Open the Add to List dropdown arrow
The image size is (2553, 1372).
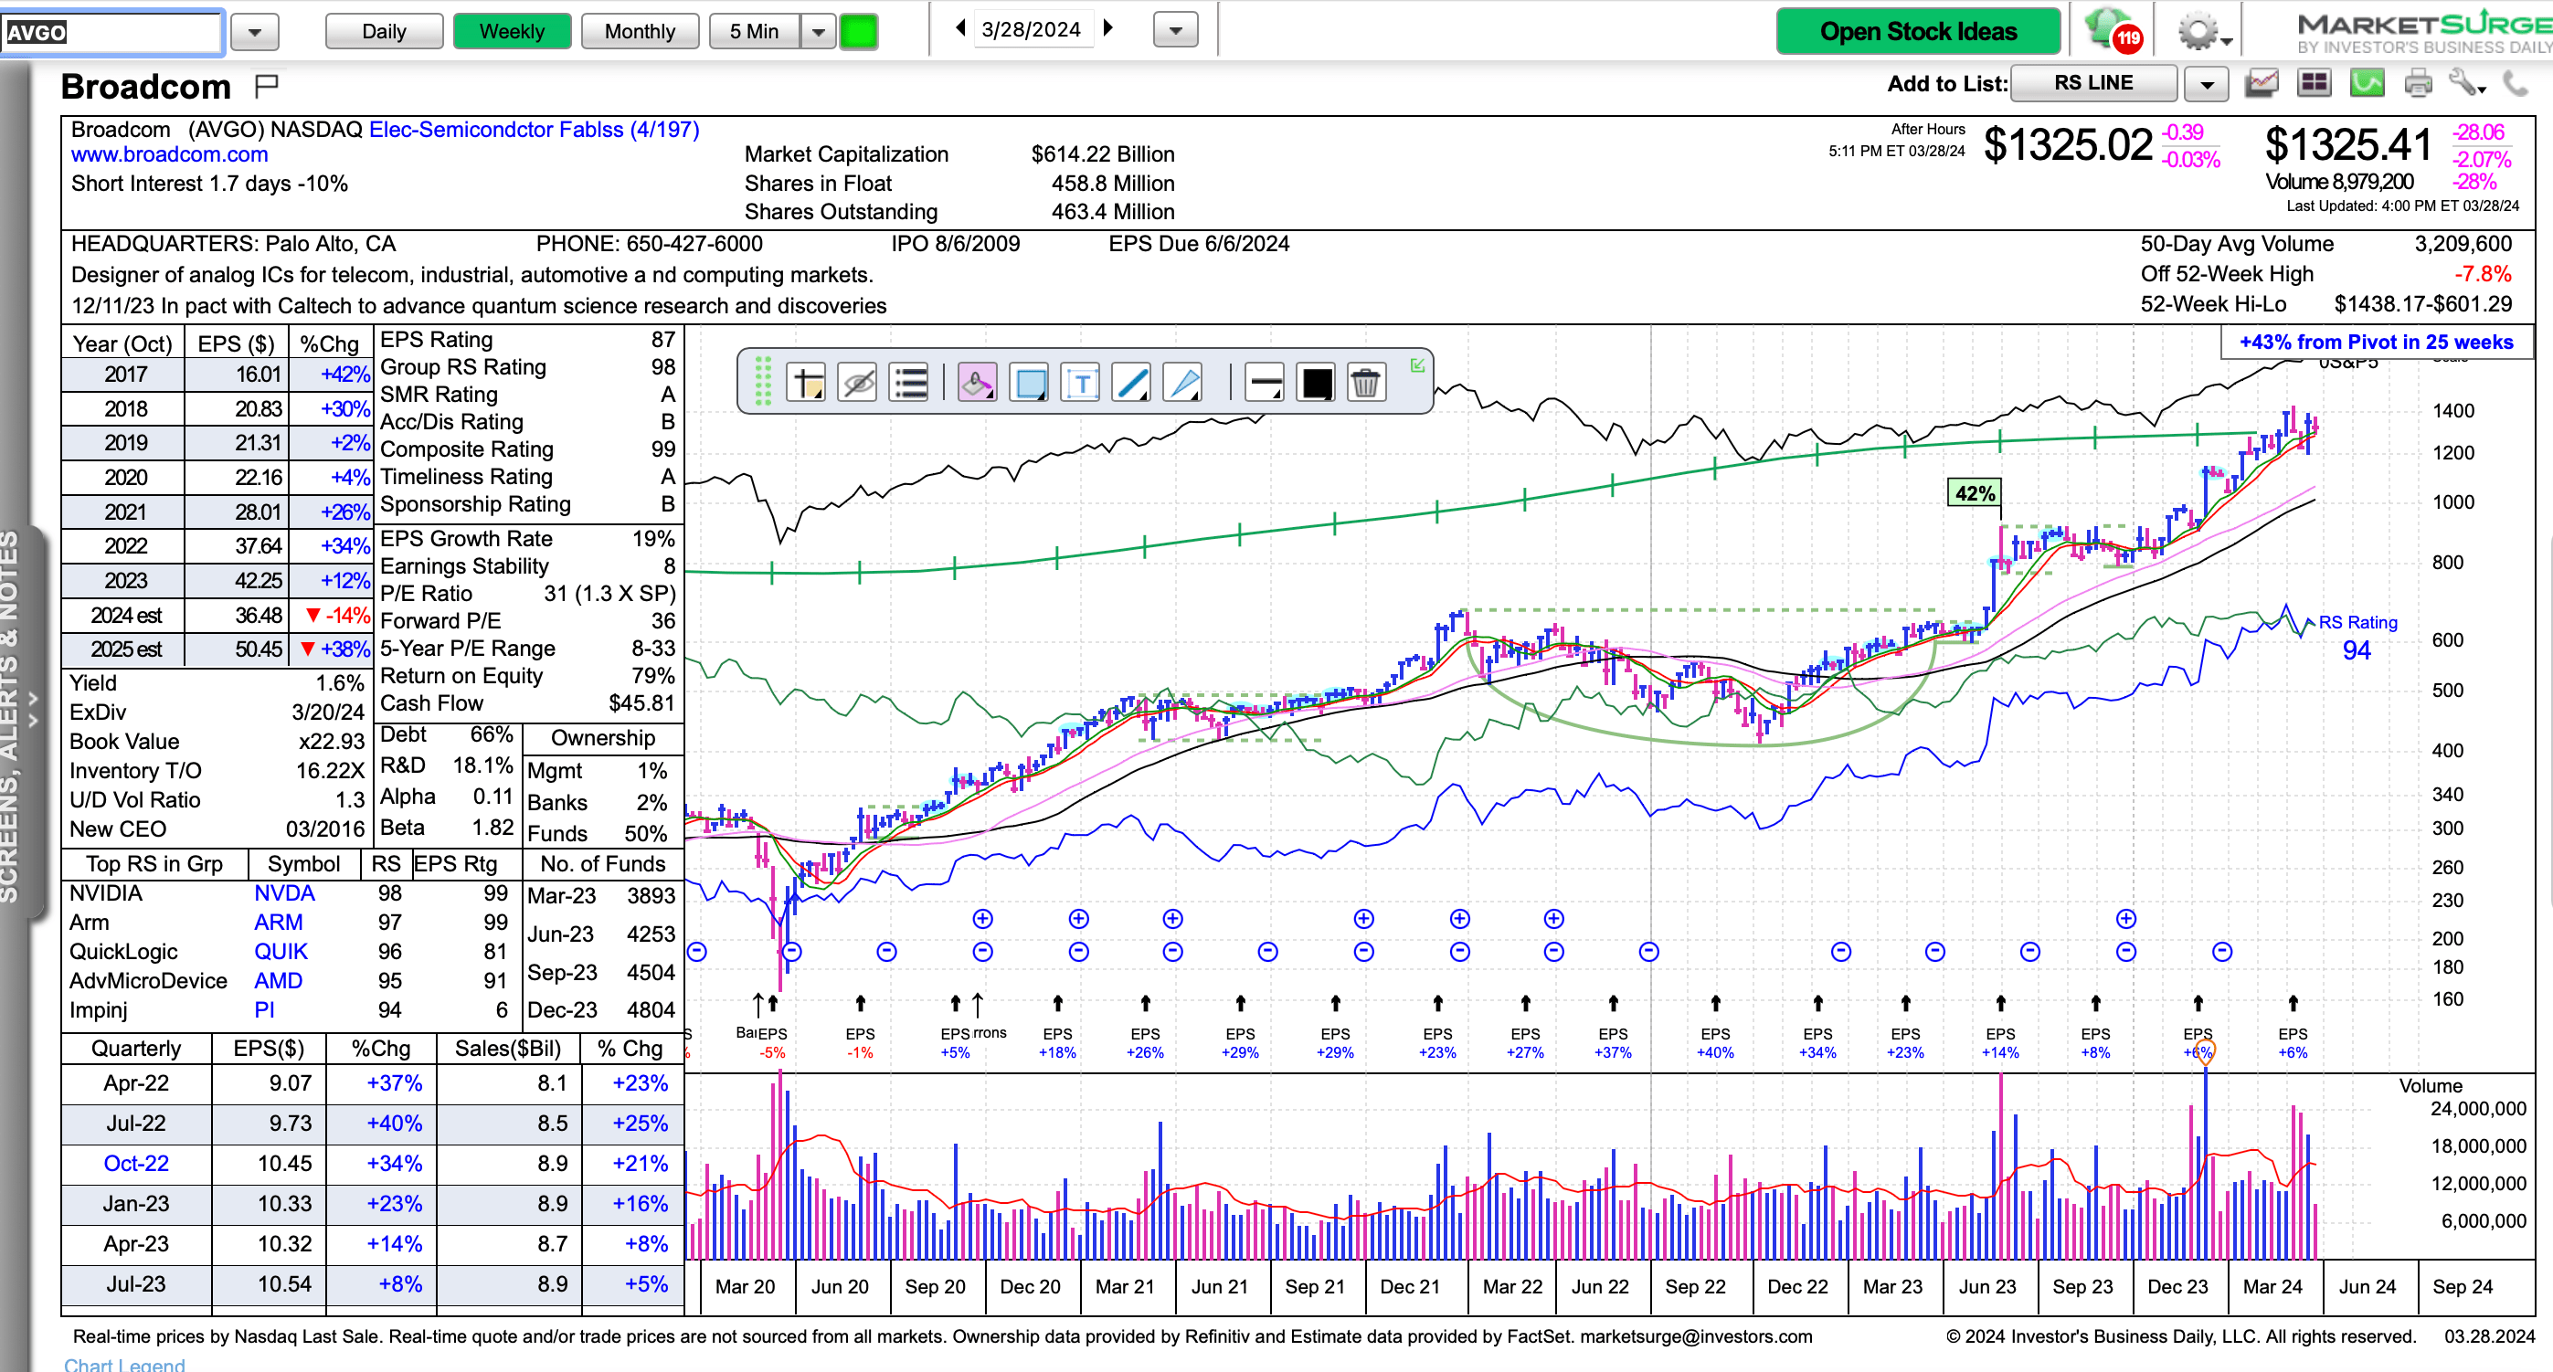2206,84
